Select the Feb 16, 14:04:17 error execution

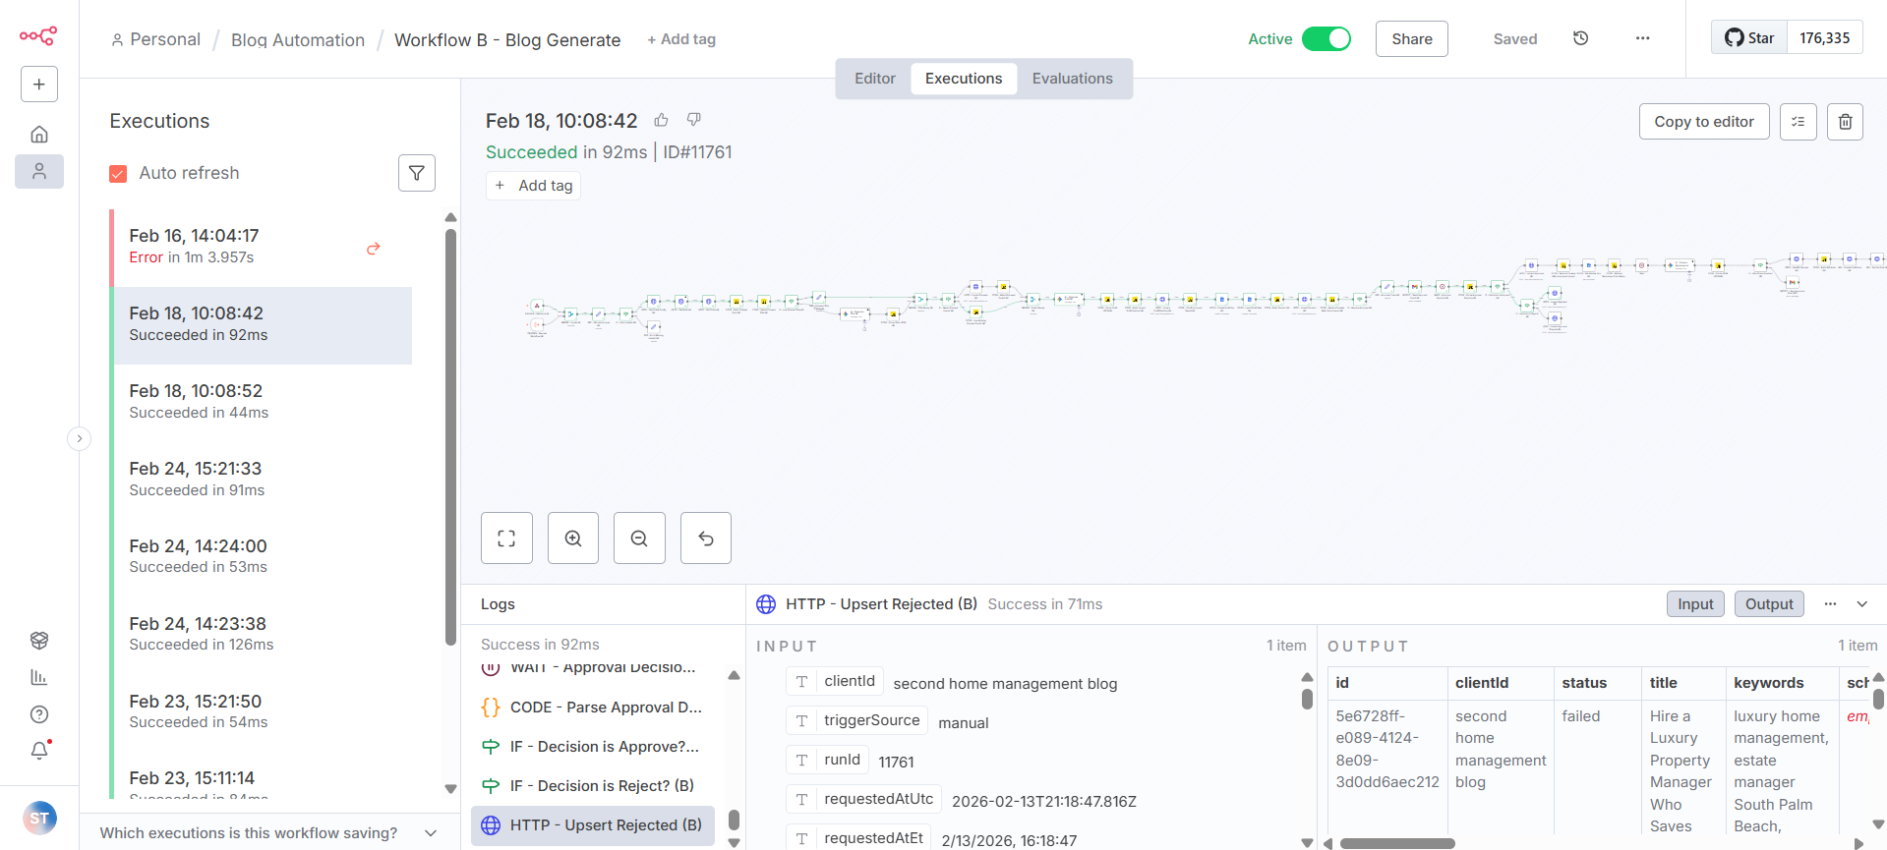(x=262, y=248)
